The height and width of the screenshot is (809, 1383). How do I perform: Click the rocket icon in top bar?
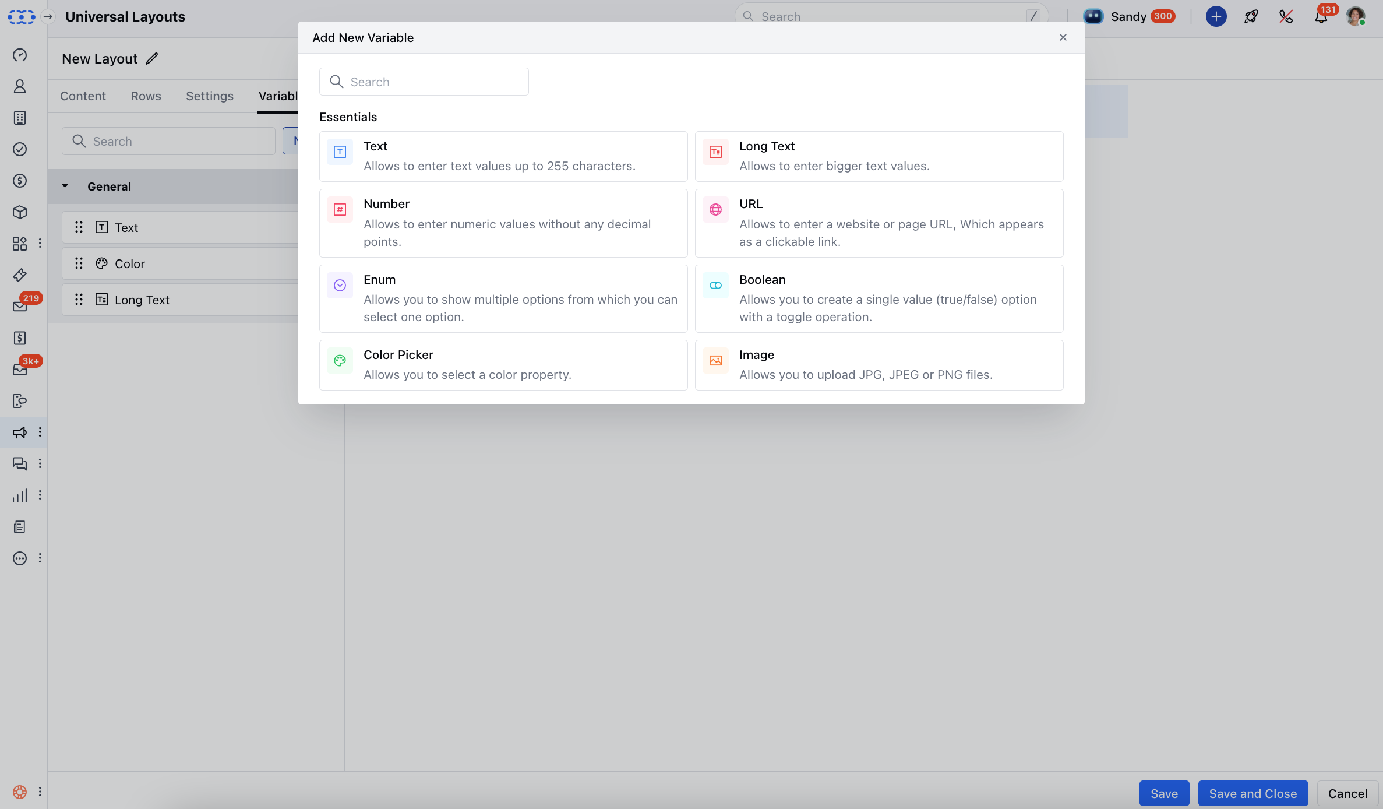pos(1251,17)
